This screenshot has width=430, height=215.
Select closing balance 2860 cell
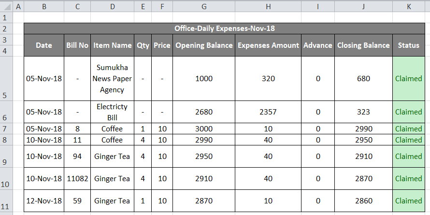(x=364, y=201)
